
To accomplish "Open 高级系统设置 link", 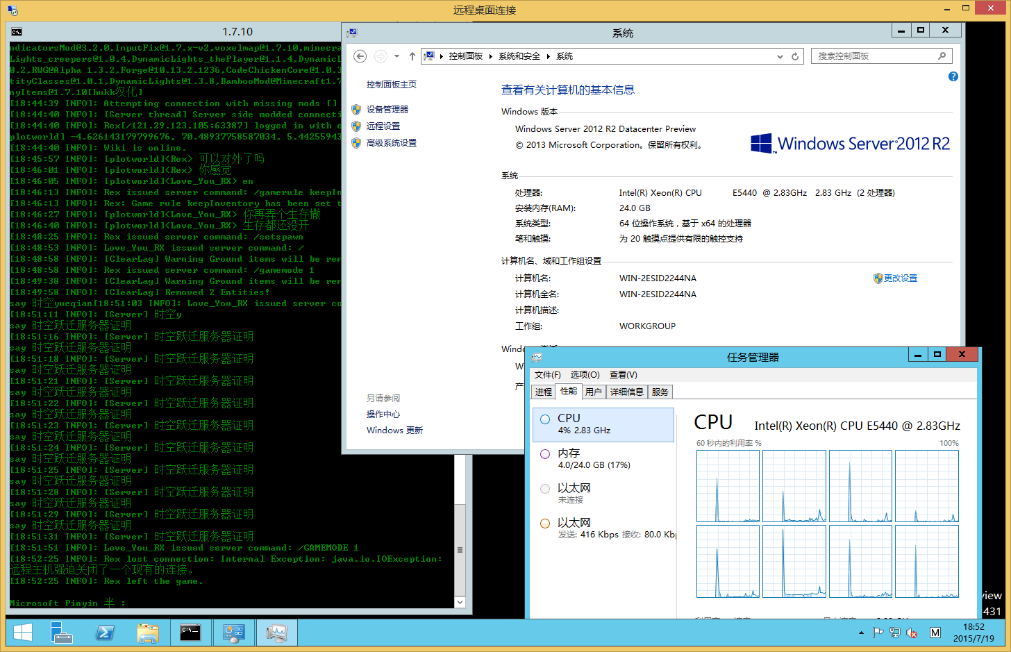I will pyautogui.click(x=392, y=142).
